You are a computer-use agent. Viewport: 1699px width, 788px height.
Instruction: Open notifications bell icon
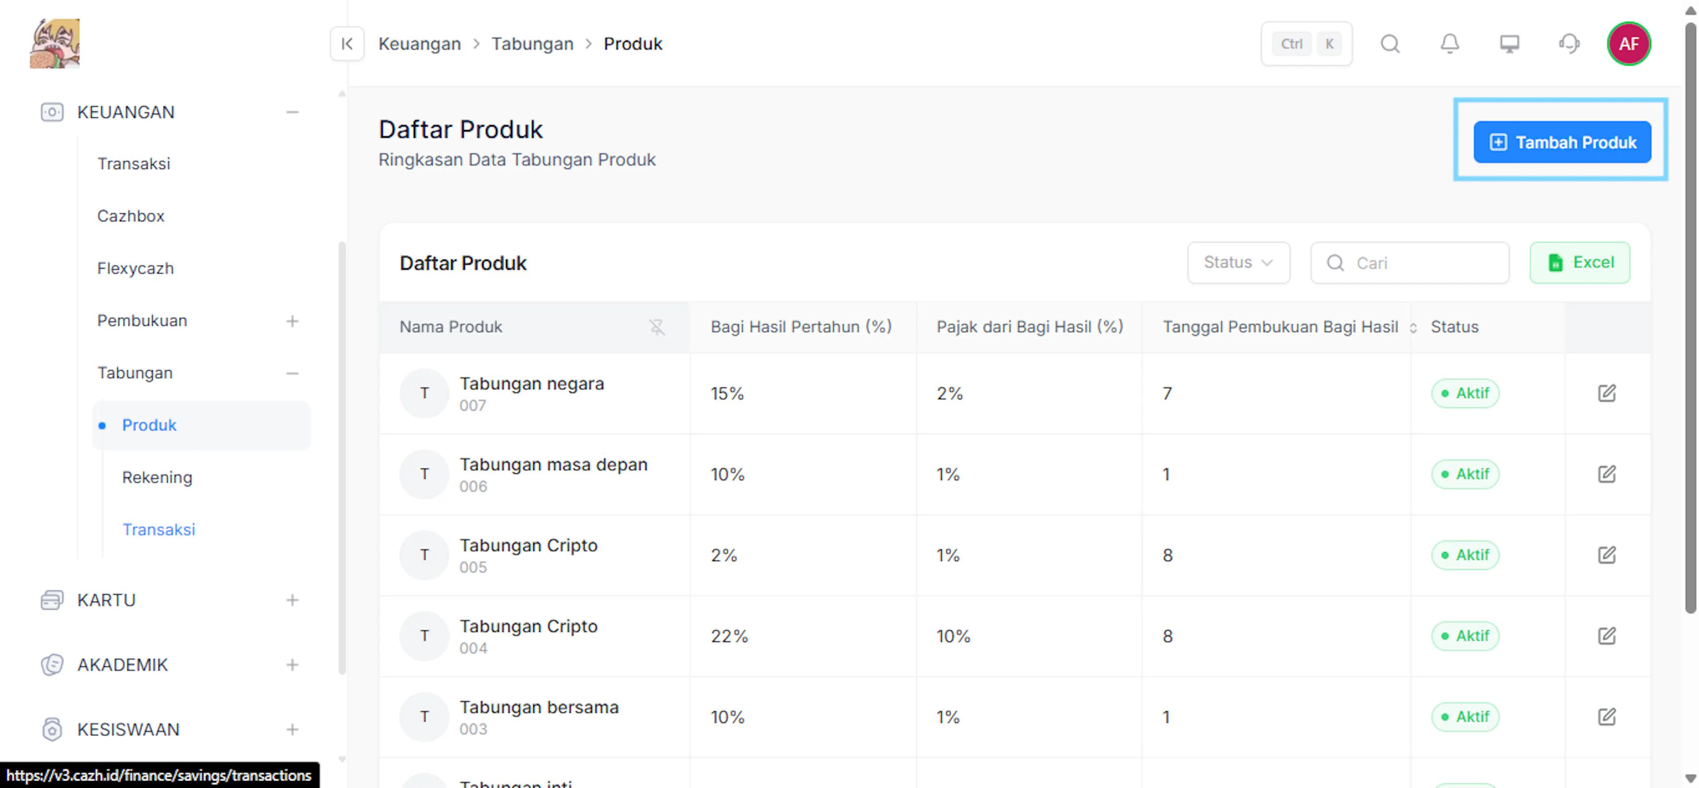click(1449, 43)
